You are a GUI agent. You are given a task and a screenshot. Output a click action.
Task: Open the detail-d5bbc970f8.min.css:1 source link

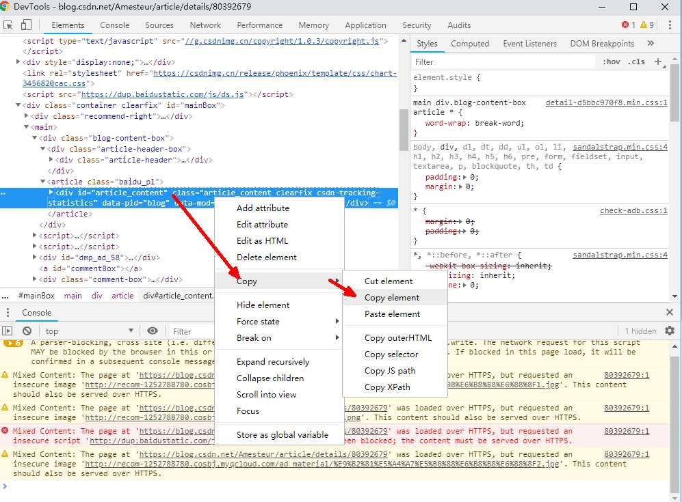[606, 102]
